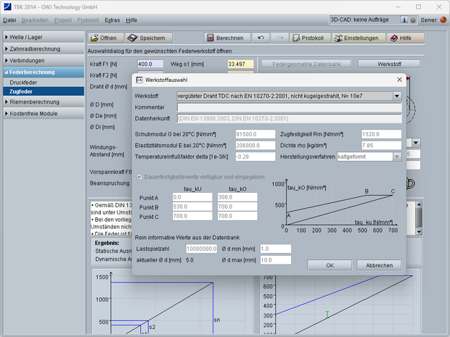Screen dimensions: 450x337
Task: Toggle Dauerfestigkeitswerte verfügbar checkbox
Action: coord(139,177)
